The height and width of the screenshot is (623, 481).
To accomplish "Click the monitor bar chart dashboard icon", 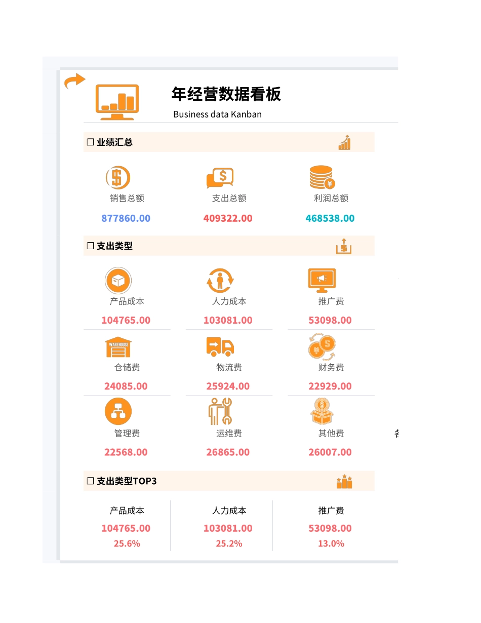I will 117,101.
